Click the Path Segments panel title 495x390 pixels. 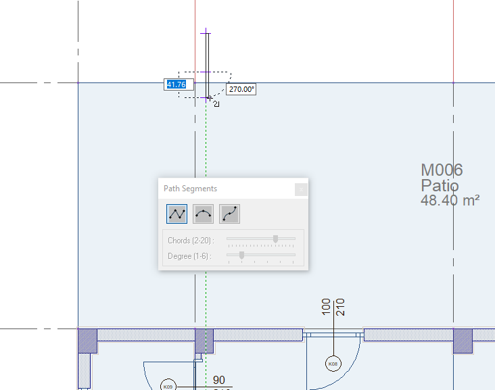tap(191, 189)
